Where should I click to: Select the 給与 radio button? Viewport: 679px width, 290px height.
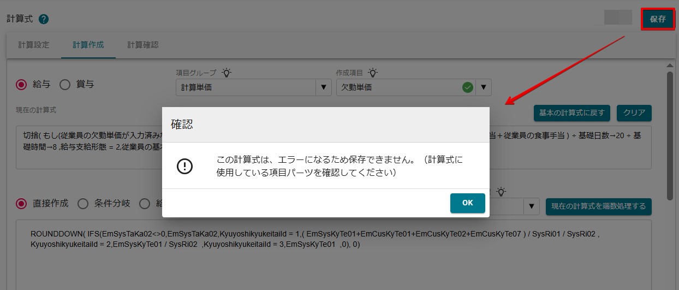(21, 85)
